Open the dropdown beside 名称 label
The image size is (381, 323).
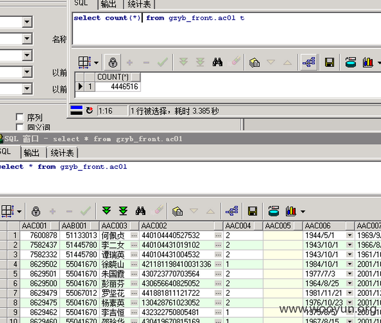[27, 39]
